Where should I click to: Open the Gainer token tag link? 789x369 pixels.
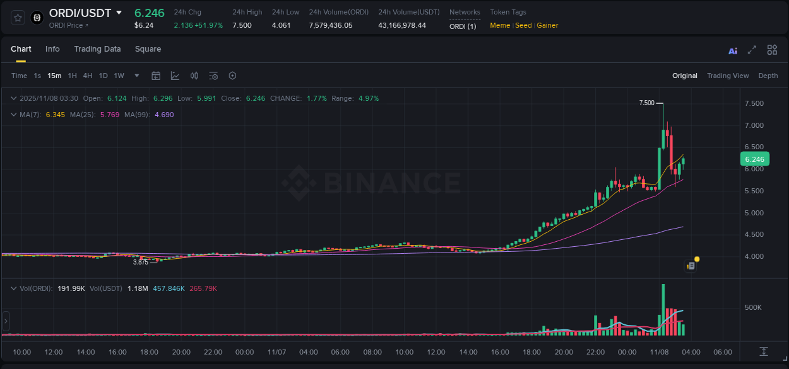click(x=547, y=25)
